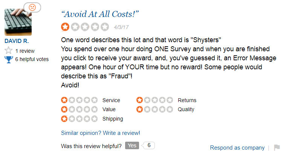289x156 pixels.
Task: Click the blue trophy helpful votes icon
Action: point(9,60)
